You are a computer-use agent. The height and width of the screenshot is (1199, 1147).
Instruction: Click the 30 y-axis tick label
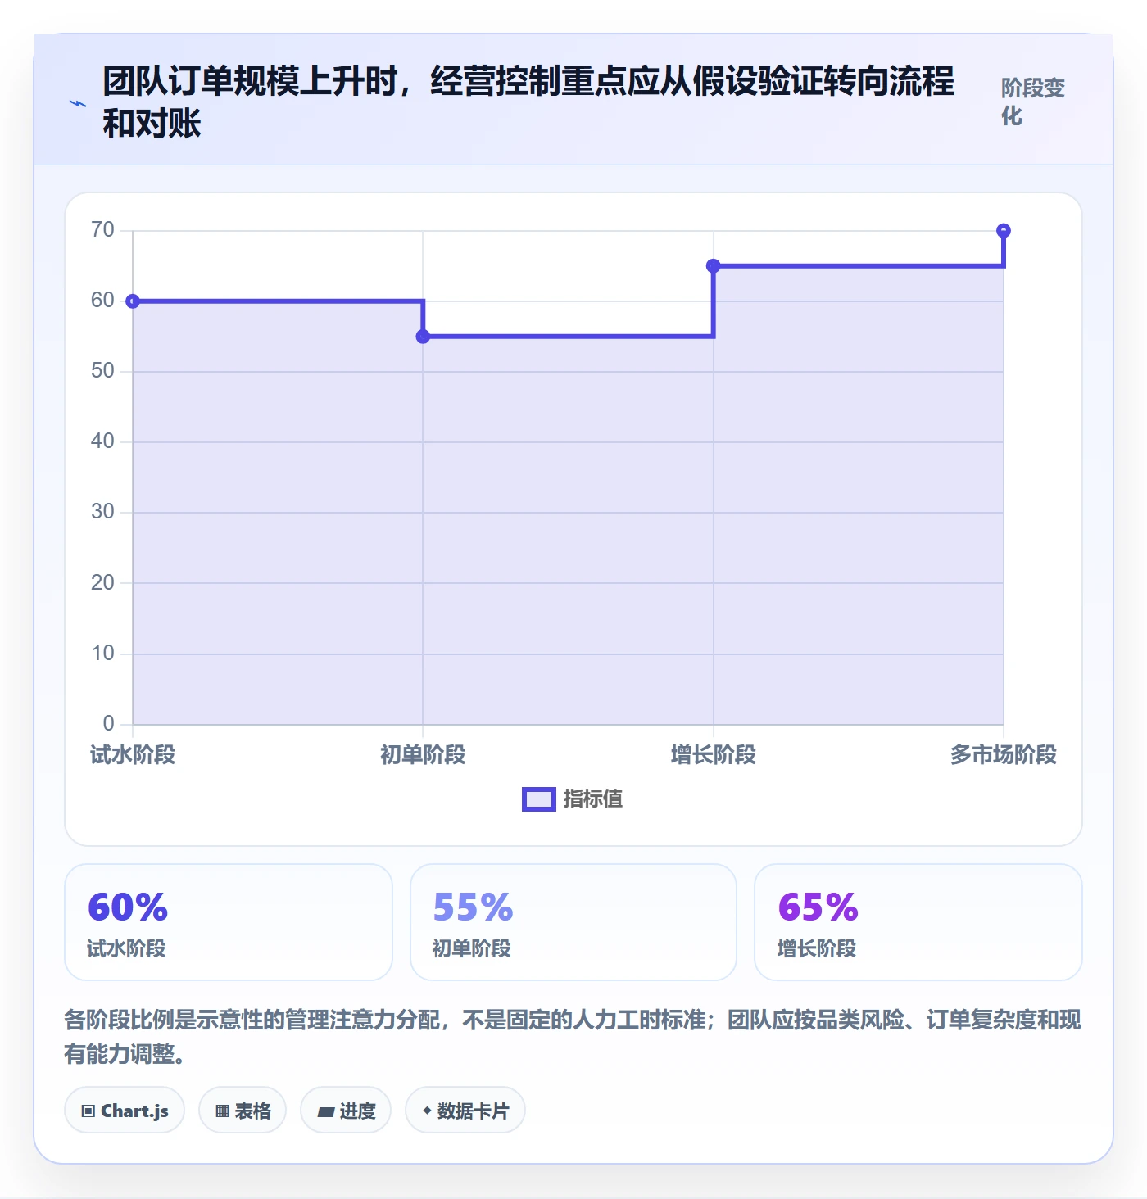[102, 512]
